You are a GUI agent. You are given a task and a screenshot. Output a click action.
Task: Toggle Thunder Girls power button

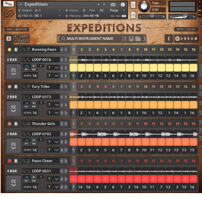[x=9, y=124]
